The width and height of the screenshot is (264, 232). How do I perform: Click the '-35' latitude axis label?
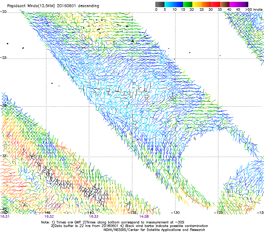[x=3, y=156]
